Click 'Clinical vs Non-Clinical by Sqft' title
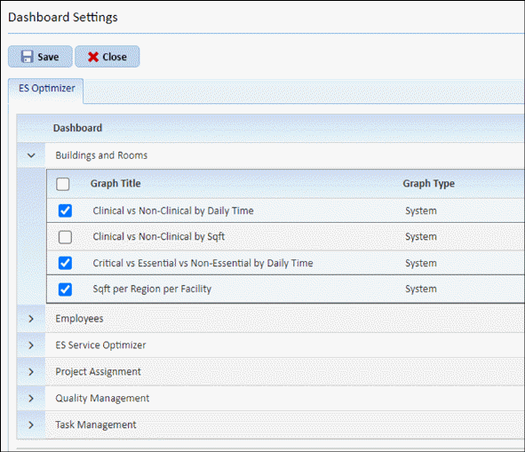 pos(159,237)
